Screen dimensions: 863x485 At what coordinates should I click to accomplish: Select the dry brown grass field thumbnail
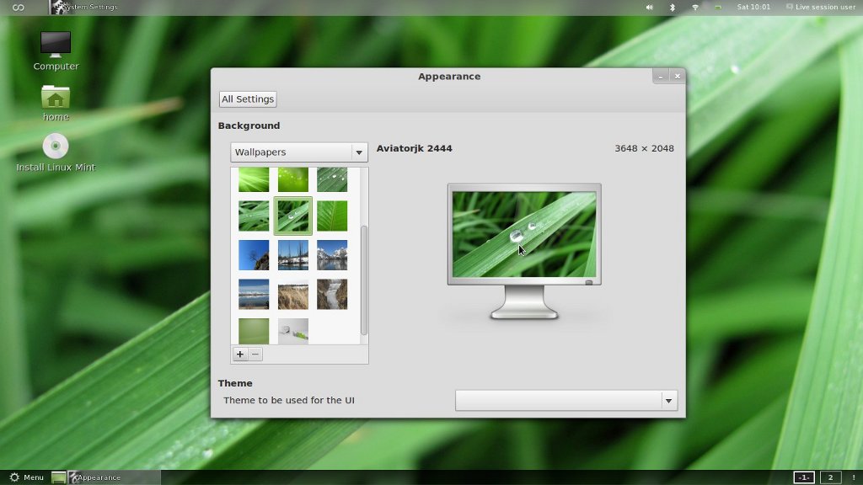pos(292,294)
